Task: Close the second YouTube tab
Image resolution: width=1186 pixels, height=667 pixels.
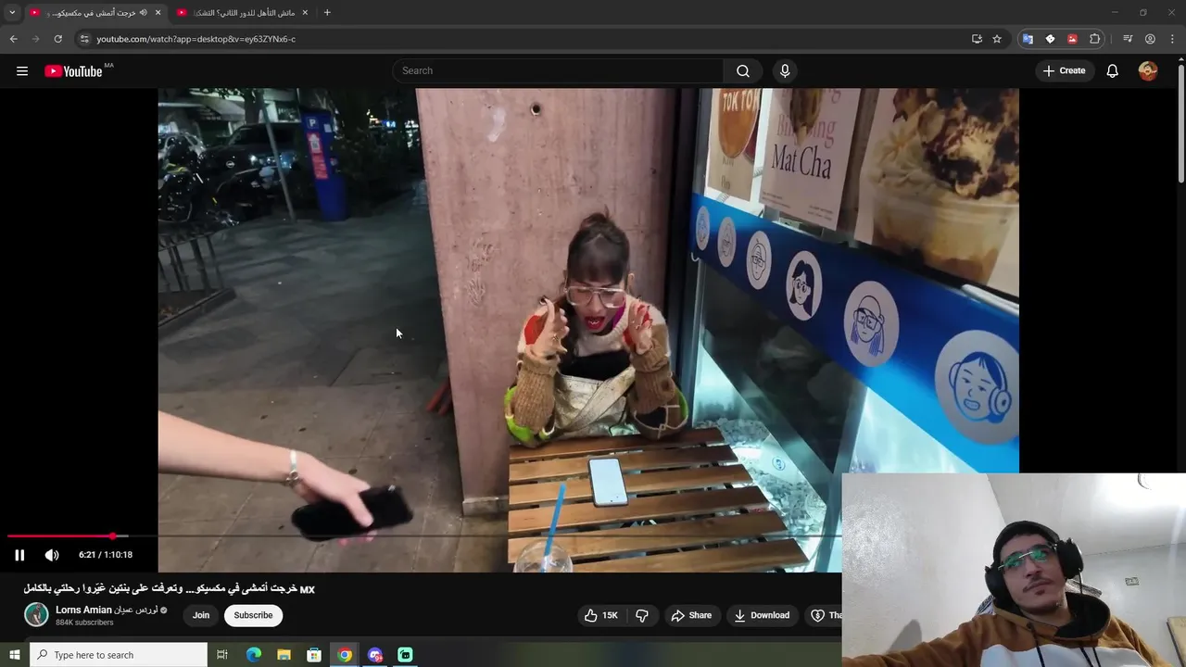Action: (x=305, y=12)
